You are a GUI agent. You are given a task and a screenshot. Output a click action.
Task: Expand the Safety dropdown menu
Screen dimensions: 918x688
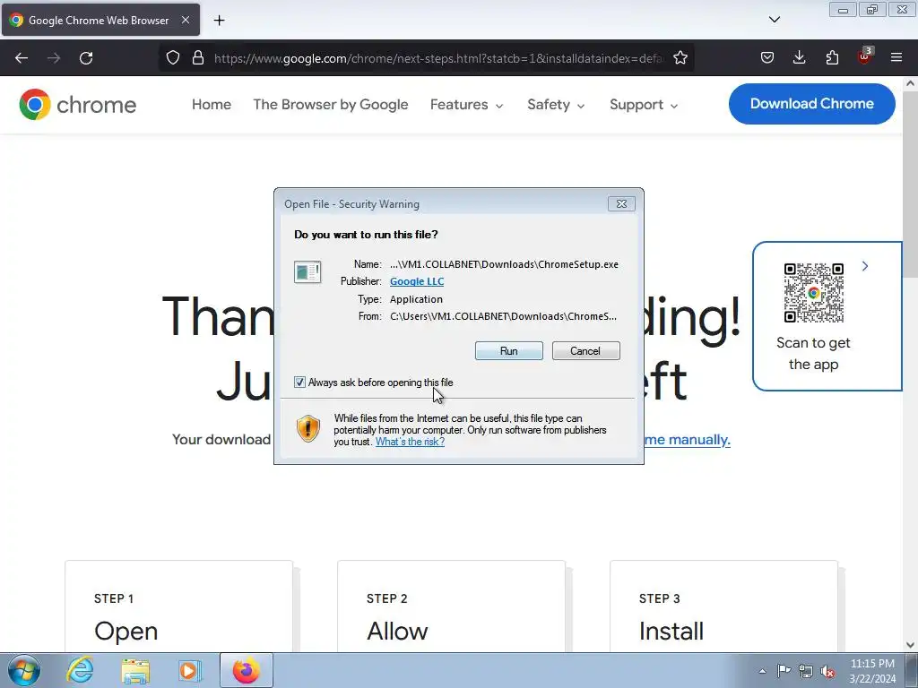pyautogui.click(x=556, y=105)
